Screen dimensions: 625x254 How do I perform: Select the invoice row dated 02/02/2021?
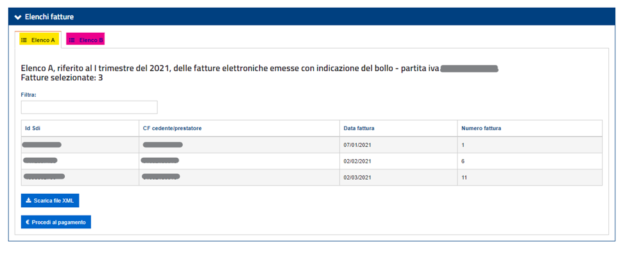click(312, 161)
